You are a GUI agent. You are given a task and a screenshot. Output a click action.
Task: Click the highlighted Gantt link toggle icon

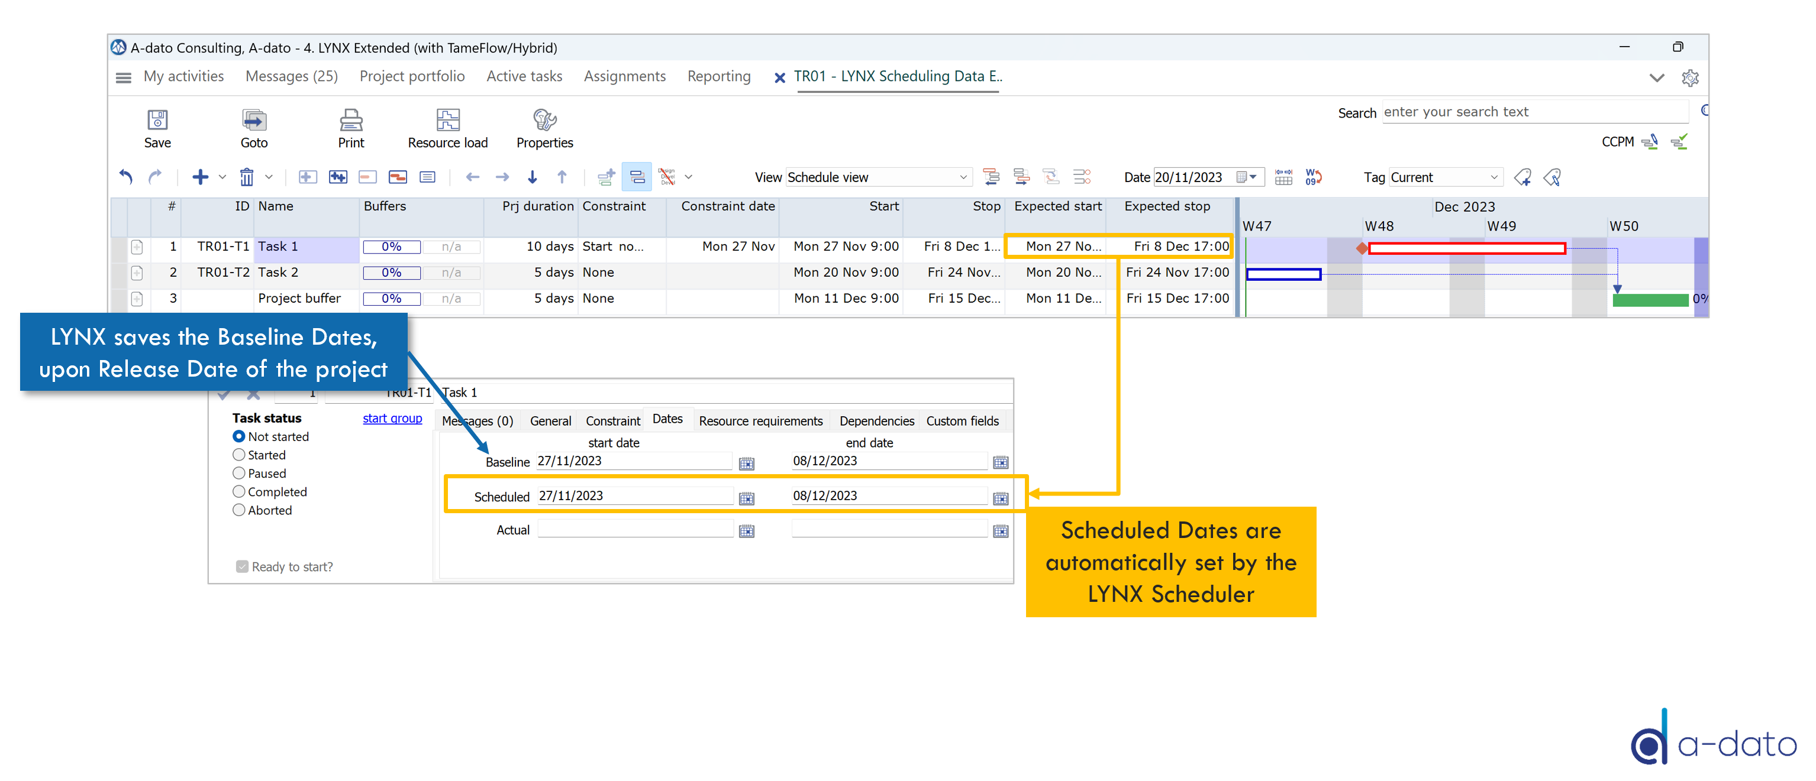637,177
